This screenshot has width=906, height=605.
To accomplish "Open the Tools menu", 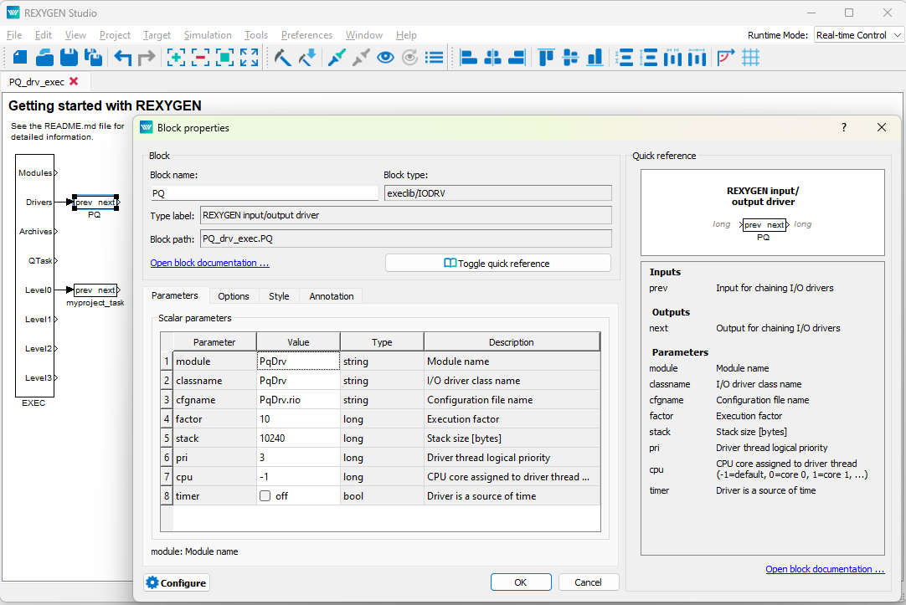I will 256,35.
